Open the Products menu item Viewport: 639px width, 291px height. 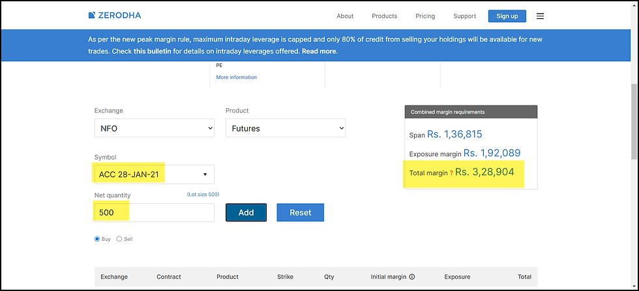tap(384, 16)
